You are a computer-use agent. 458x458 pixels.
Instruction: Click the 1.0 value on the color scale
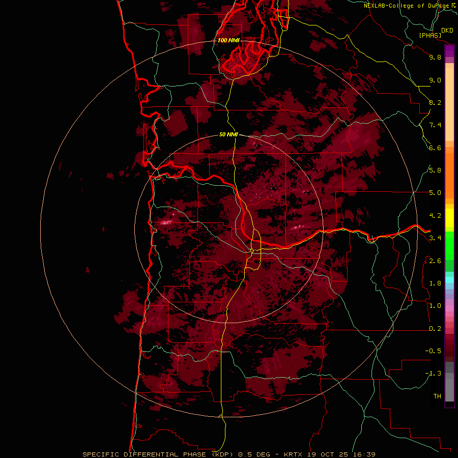[x=435, y=306]
